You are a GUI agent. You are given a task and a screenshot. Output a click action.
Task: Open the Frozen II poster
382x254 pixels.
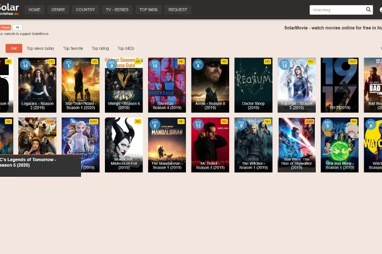(80, 136)
